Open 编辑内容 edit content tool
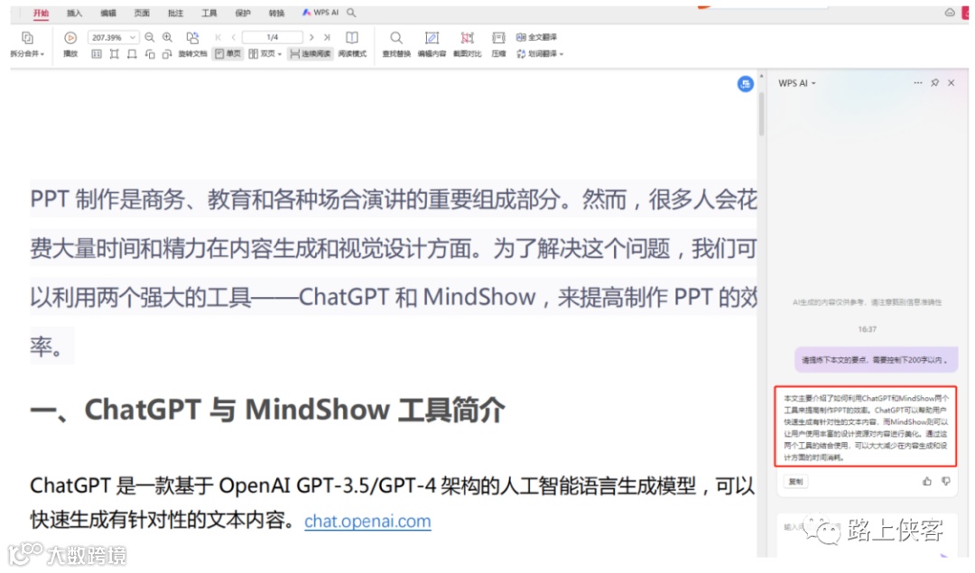This screenshot has height=573, width=975. click(432, 45)
